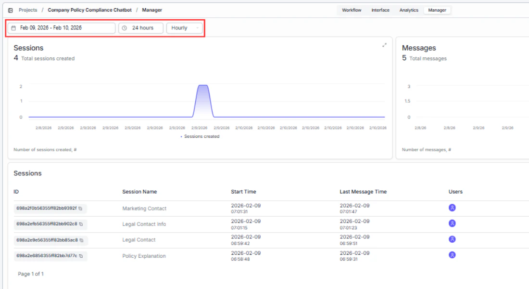
Task: Open the 24 hours time range selector
Action: click(142, 27)
